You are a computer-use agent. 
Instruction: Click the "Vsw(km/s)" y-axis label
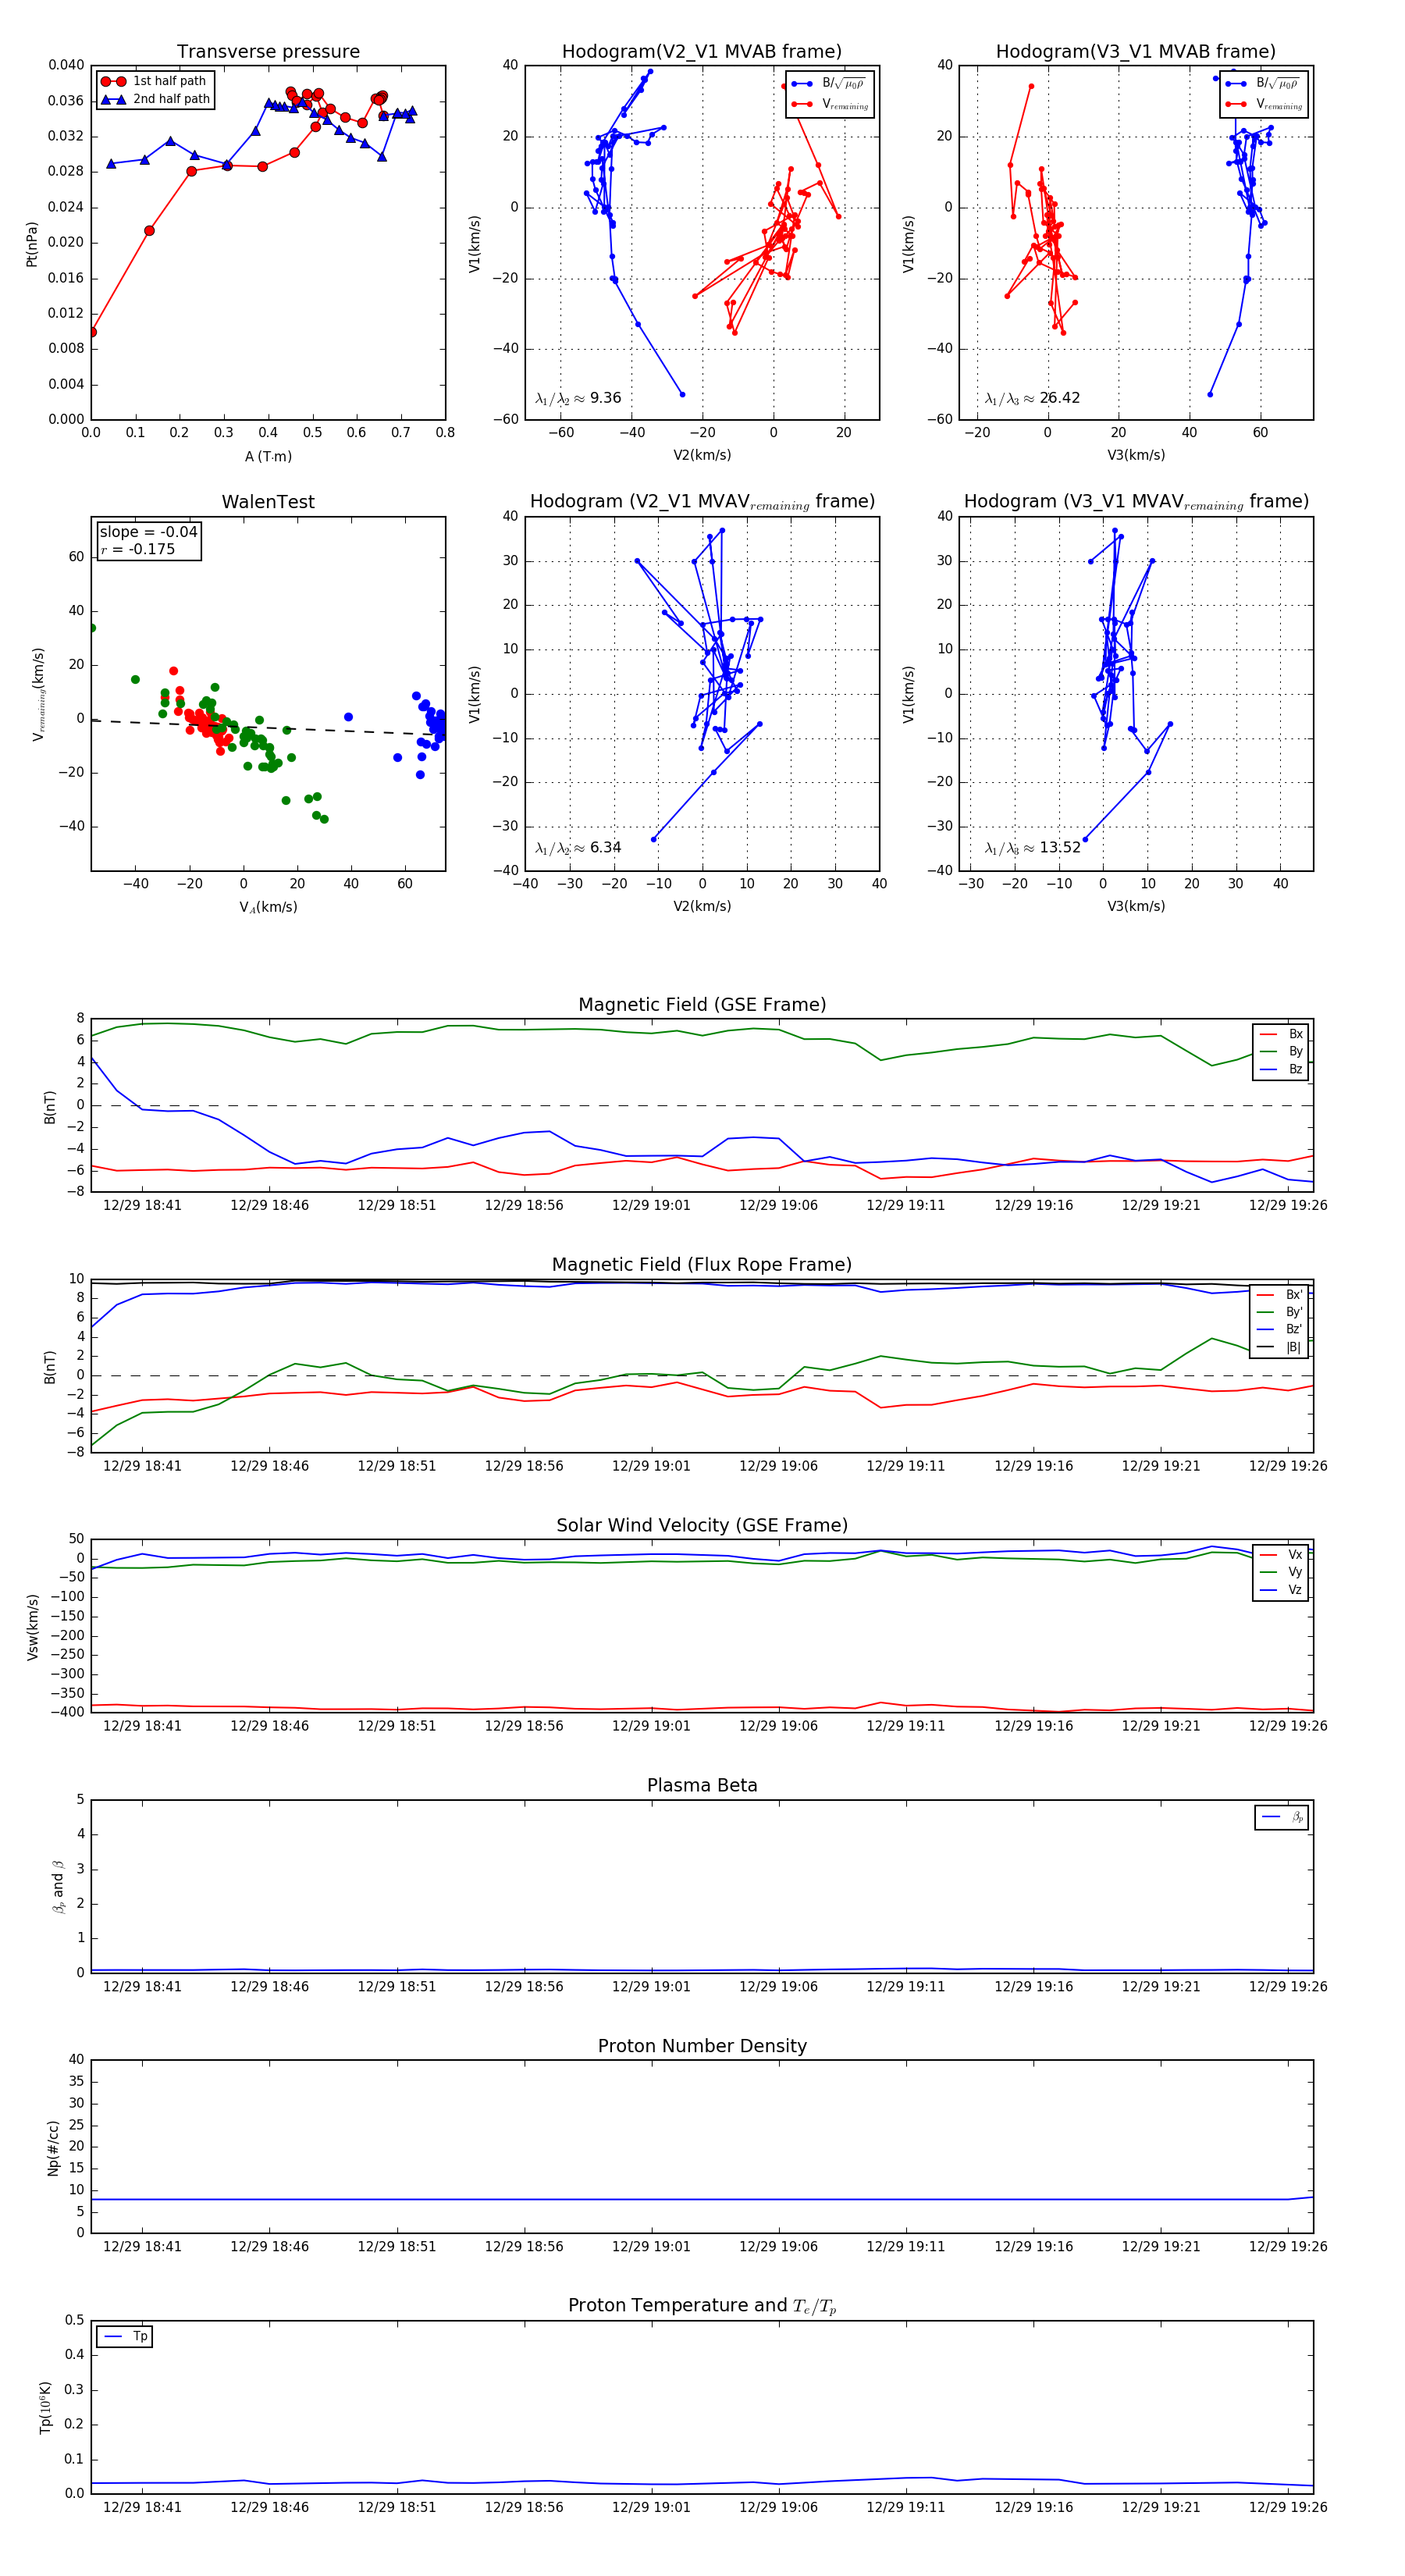[x=32, y=1627]
